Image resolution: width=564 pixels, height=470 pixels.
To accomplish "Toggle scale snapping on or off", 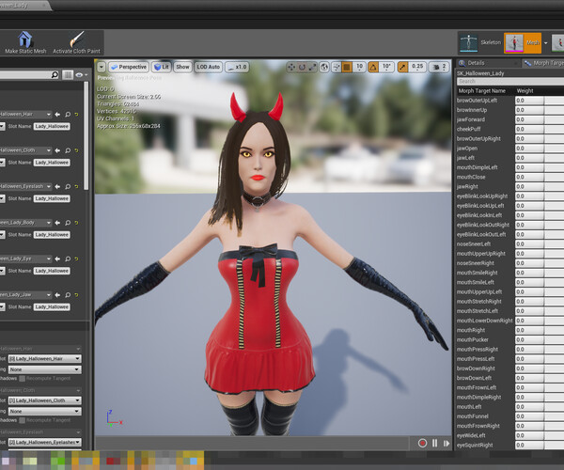I will point(402,67).
